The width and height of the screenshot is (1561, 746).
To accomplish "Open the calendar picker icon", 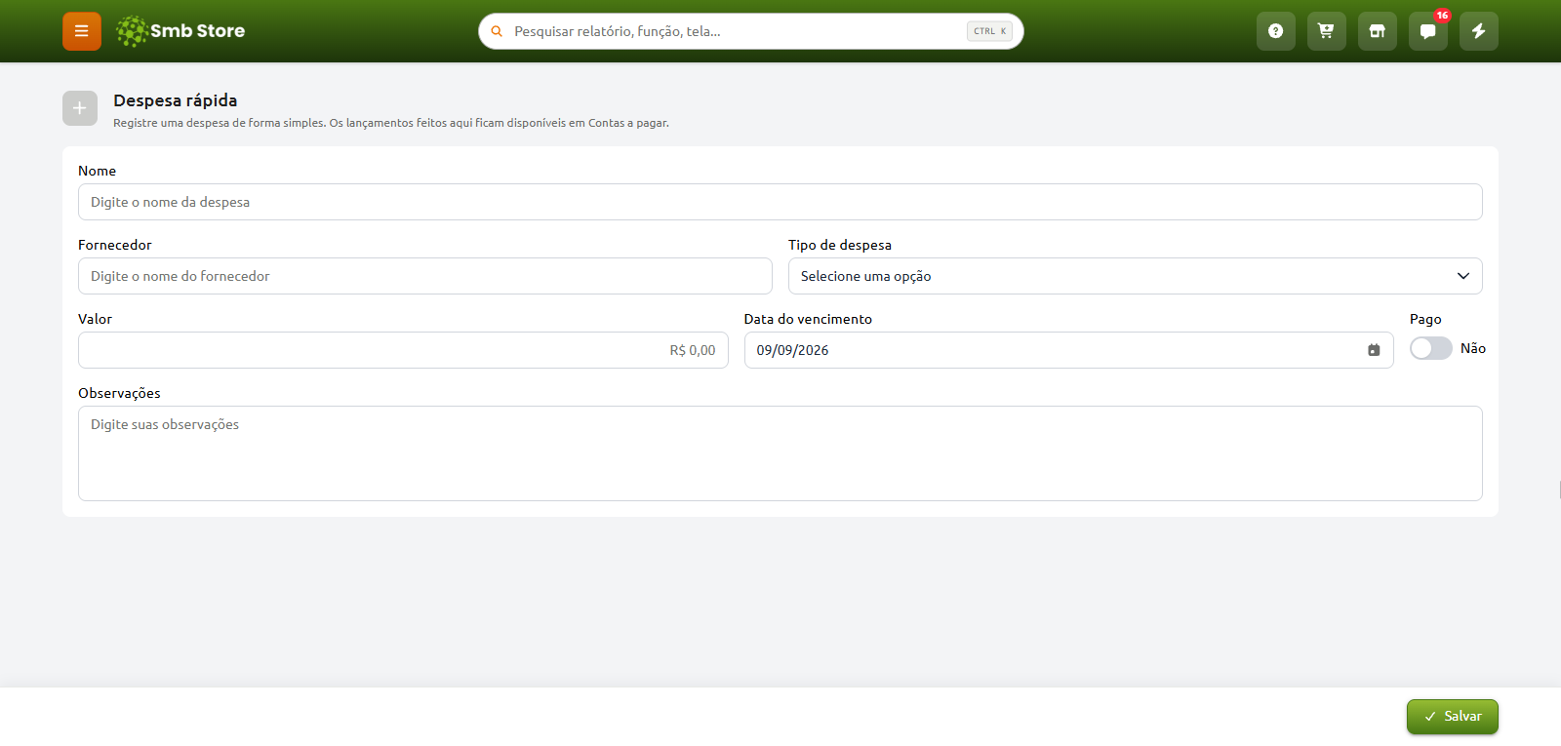I will [x=1374, y=350].
